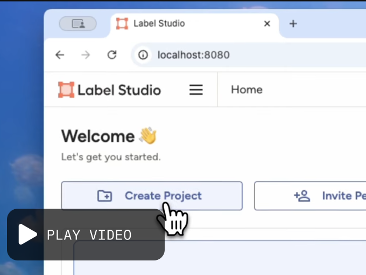Open a new browser tab
The width and height of the screenshot is (366, 275).
click(293, 24)
